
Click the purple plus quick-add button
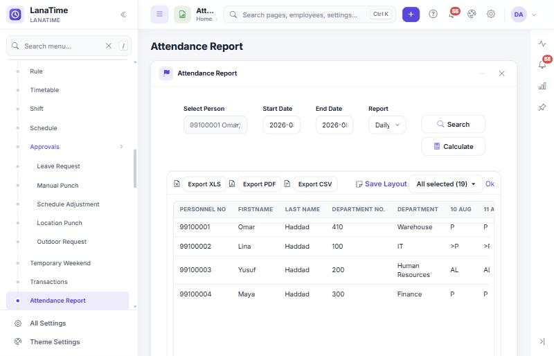pyautogui.click(x=411, y=15)
